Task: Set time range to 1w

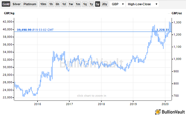Action: 71,4
